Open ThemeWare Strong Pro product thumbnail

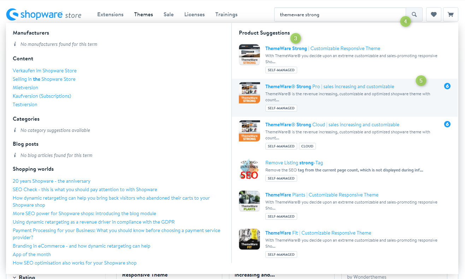(x=249, y=93)
